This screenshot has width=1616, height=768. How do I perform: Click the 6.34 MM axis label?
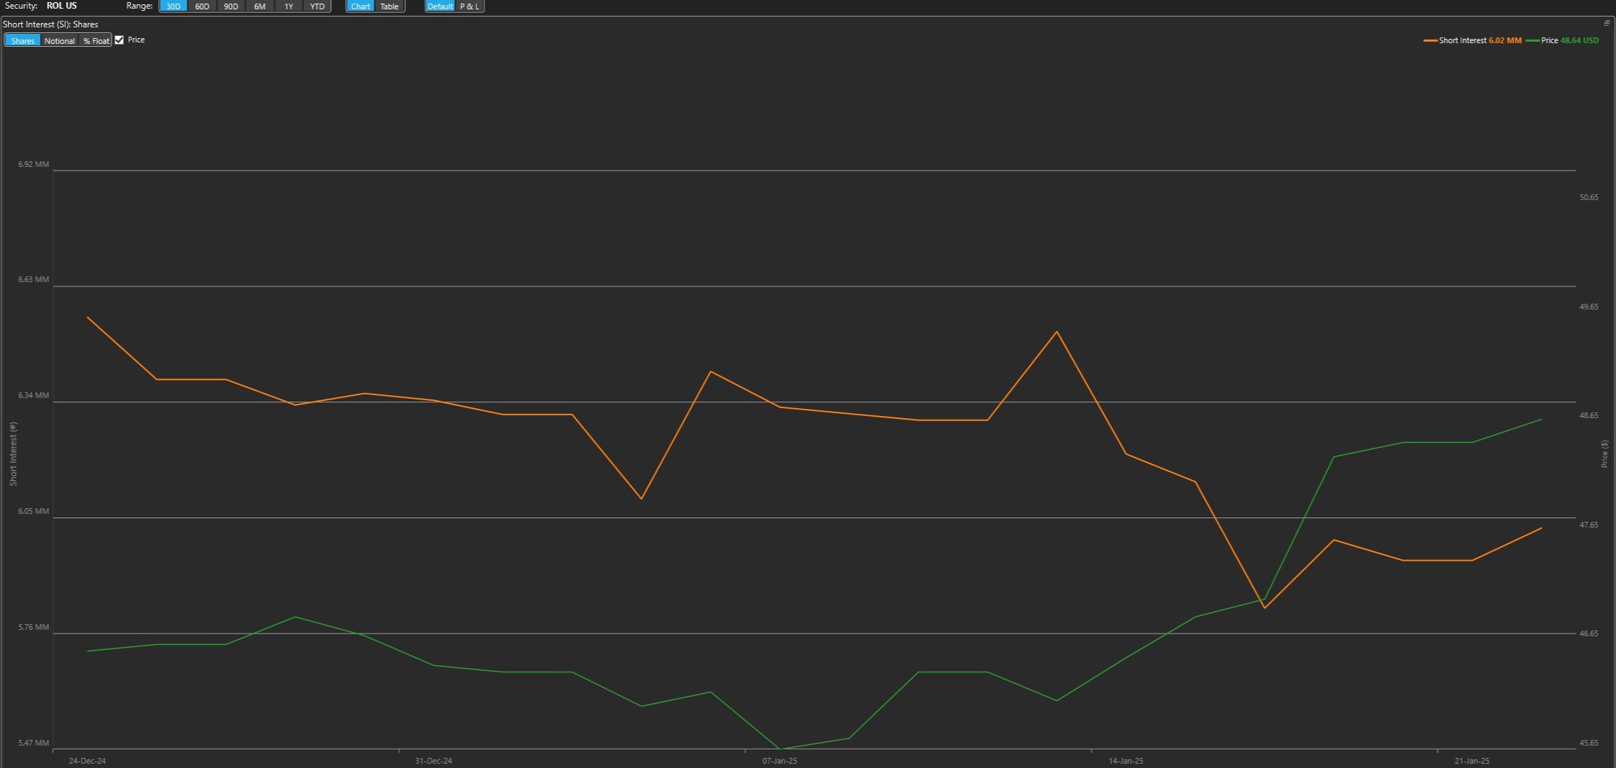pos(34,395)
